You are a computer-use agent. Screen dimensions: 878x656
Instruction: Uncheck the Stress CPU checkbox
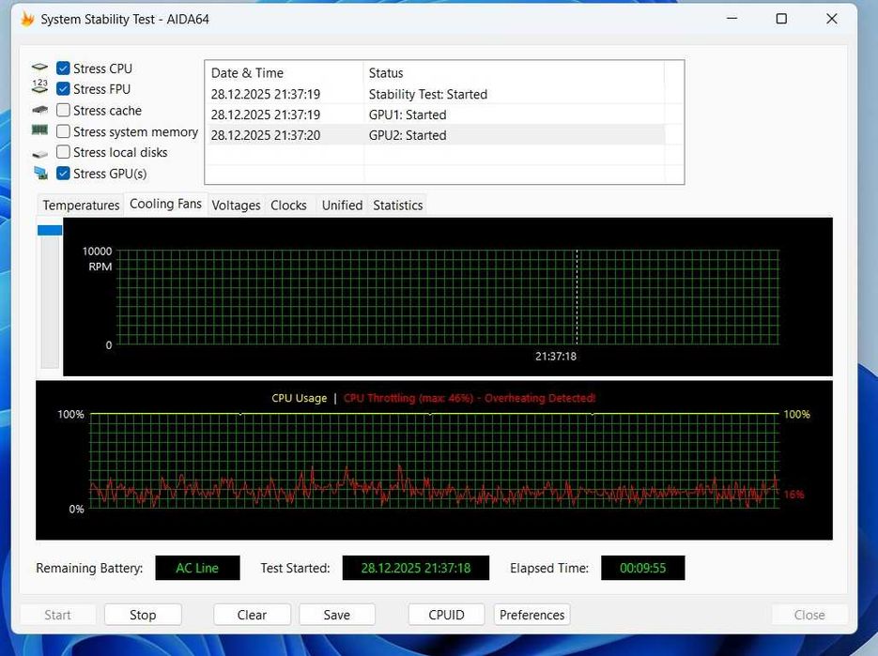[x=63, y=69]
